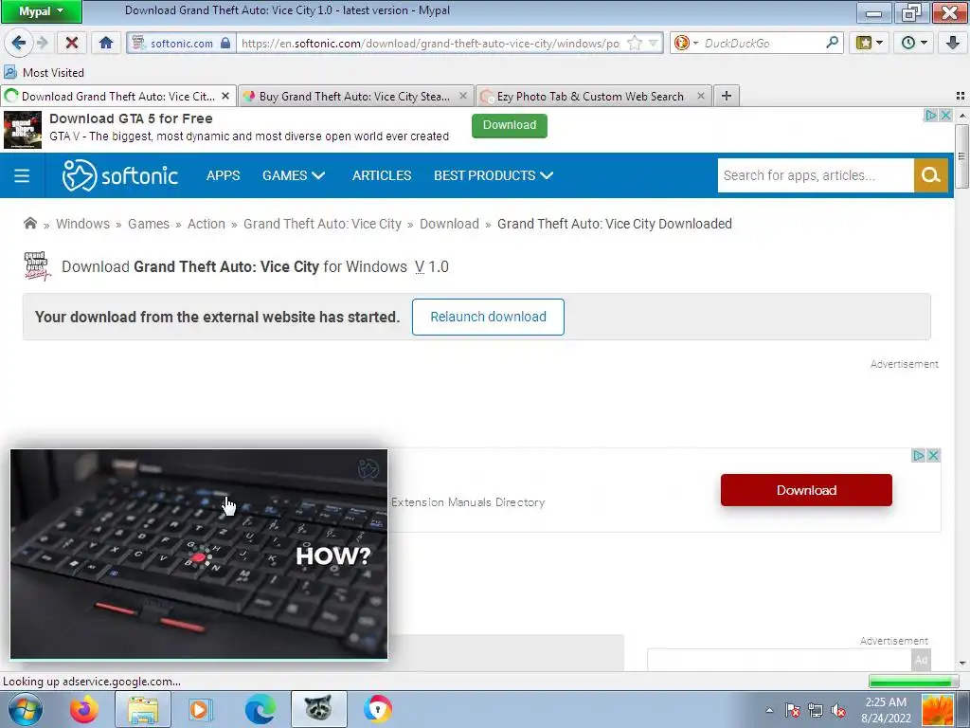Switch to Buy Grand Theft Auto Steam tab

click(354, 96)
